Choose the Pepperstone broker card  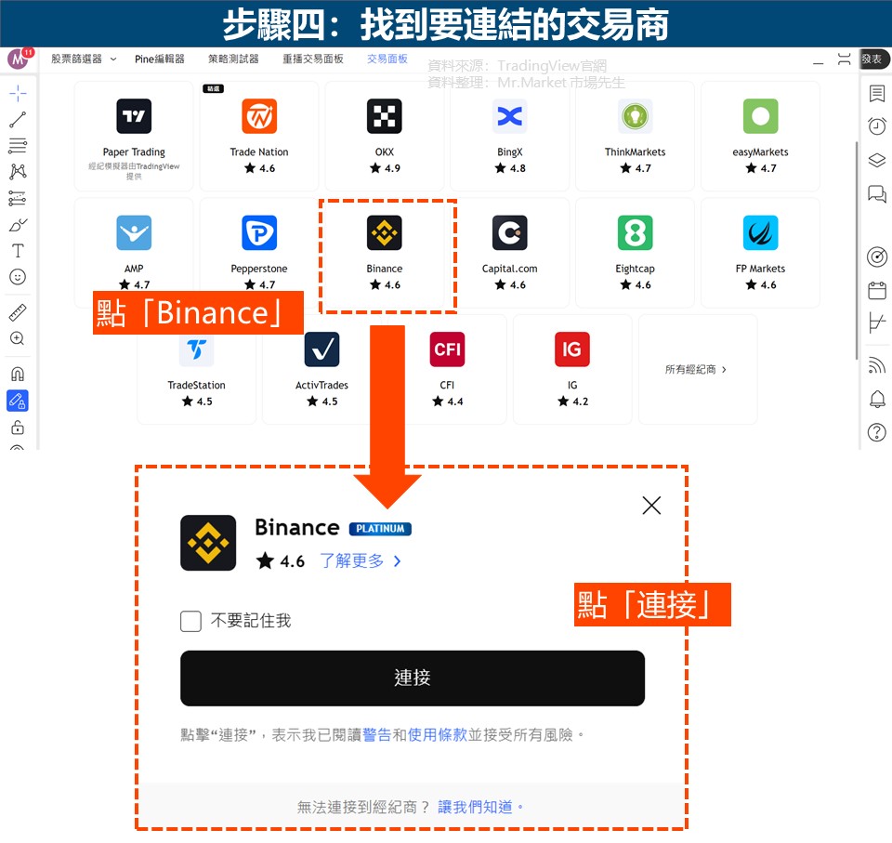click(x=259, y=253)
